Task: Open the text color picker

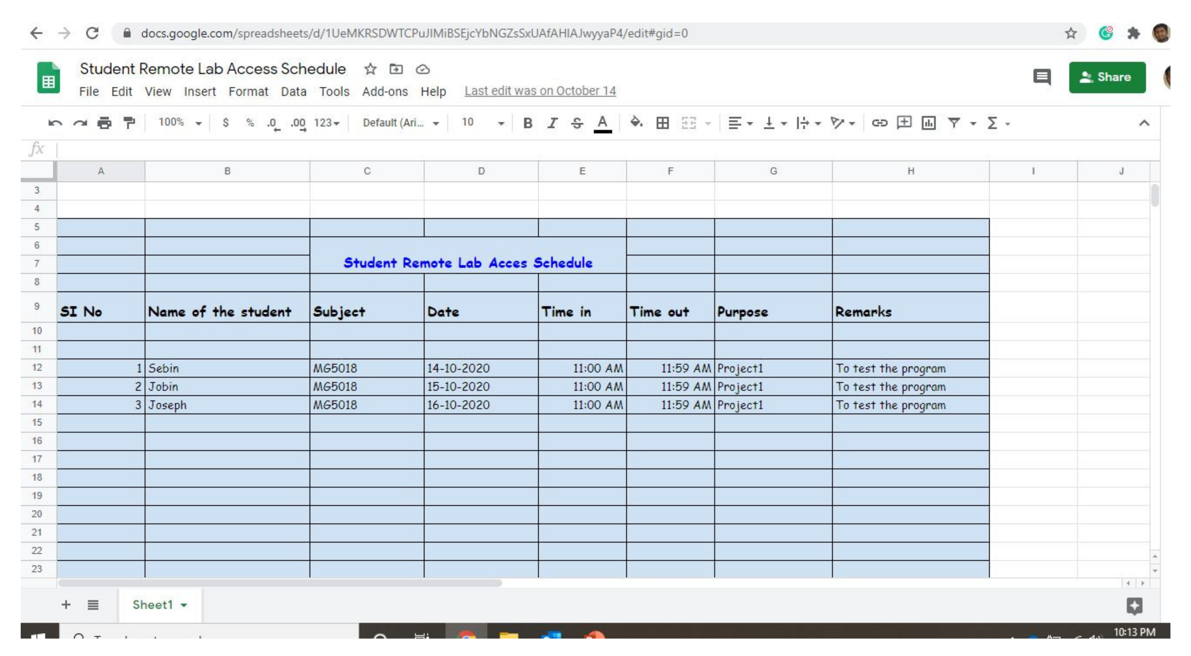Action: (x=602, y=123)
